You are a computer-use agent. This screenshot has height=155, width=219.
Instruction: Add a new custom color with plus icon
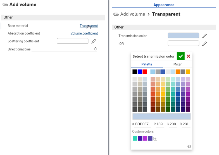(155, 138)
